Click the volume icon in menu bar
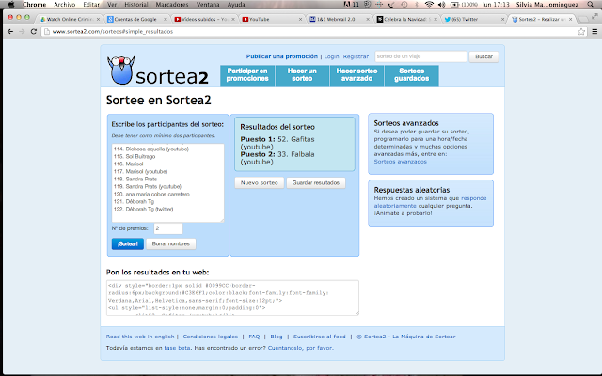 [x=441, y=4]
